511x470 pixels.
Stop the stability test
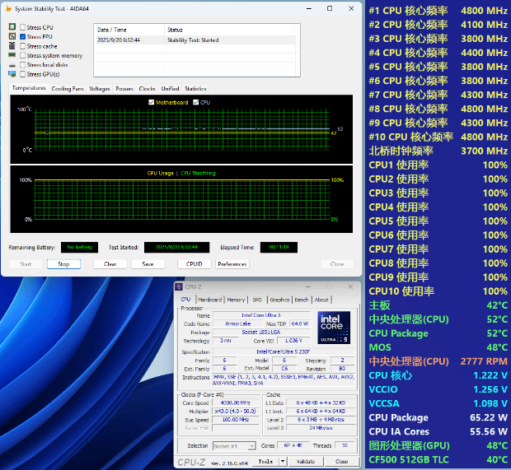click(63, 264)
